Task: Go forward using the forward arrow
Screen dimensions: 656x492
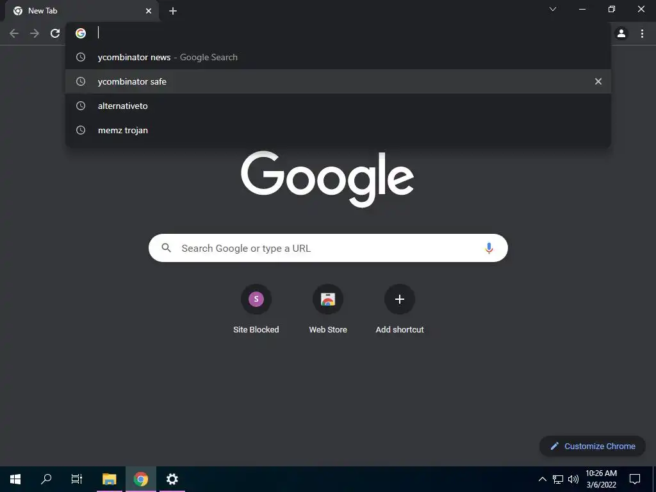Action: [x=35, y=33]
